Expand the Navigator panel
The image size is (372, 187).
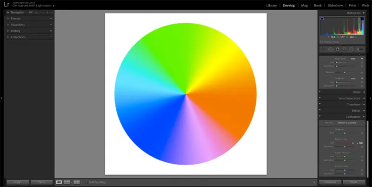(x=8, y=13)
